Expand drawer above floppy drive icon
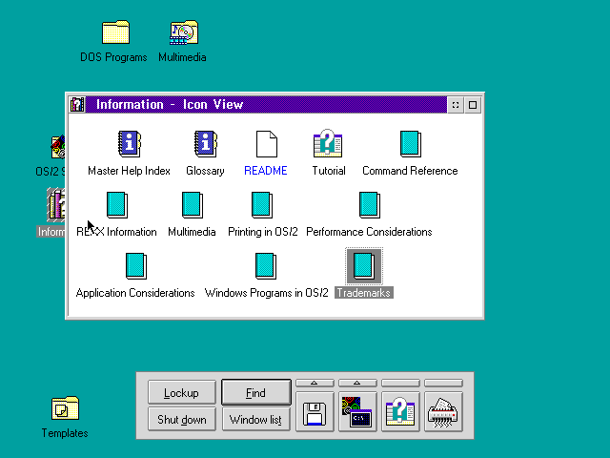This screenshot has height=458, width=610. pyautogui.click(x=315, y=384)
